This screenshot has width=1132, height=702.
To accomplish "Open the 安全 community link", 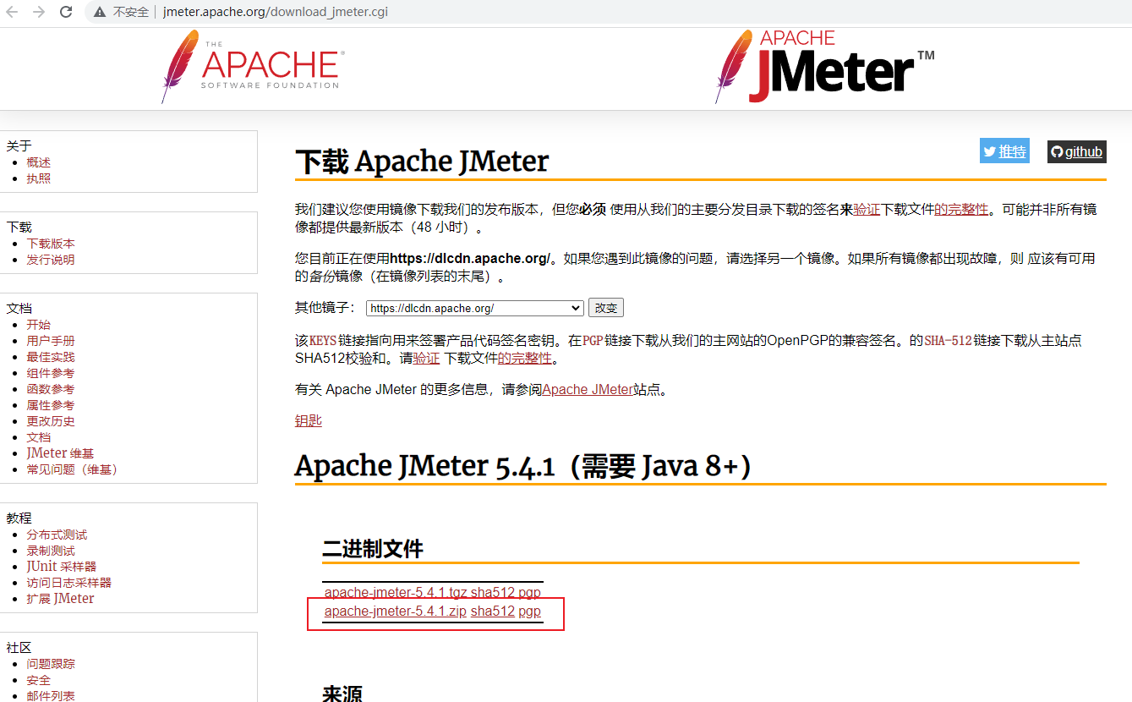I will (39, 680).
